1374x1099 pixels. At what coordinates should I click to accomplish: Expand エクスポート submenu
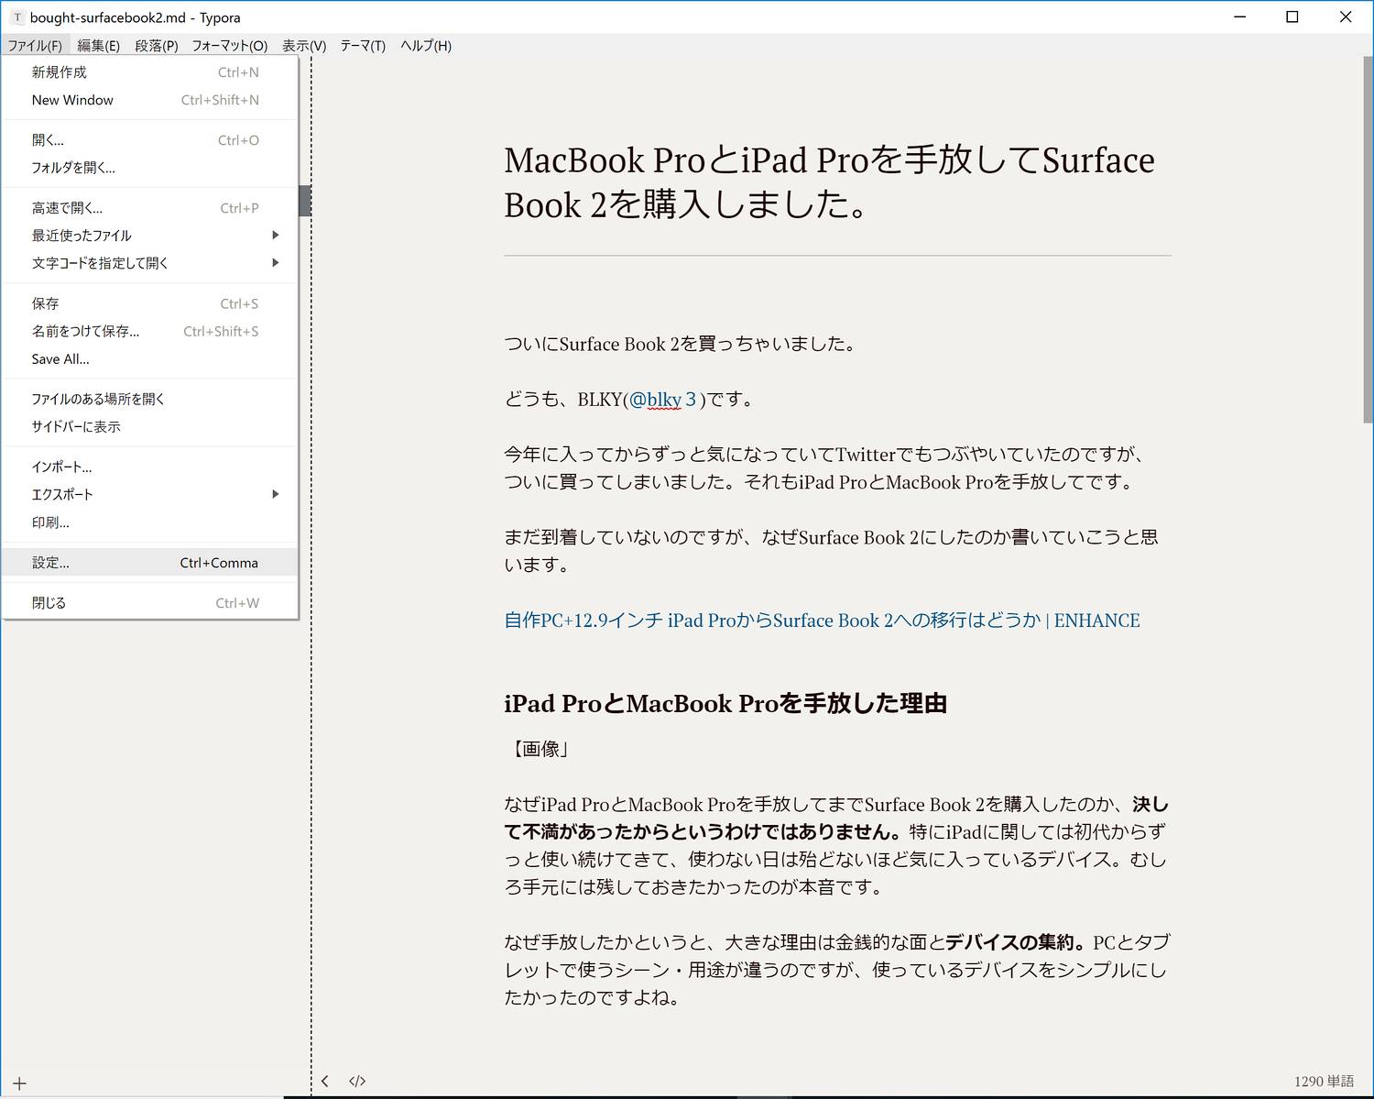click(150, 494)
